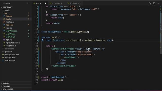Image resolution: width=162 pixels, height=91 pixels.
Task: Open LoginBox.js in the explorer tree
Action: tap(10, 37)
